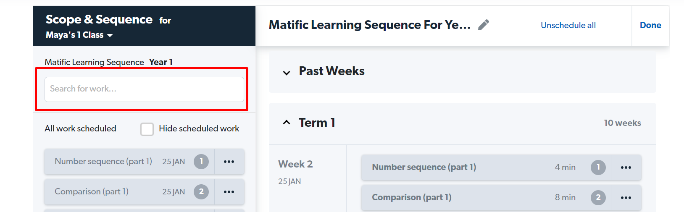This screenshot has width=684, height=212.
Task: Select Comparison (part 1) in left list
Action: tap(92, 192)
